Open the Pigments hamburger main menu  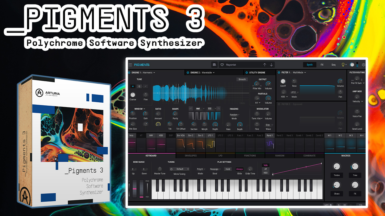(x=130, y=65)
